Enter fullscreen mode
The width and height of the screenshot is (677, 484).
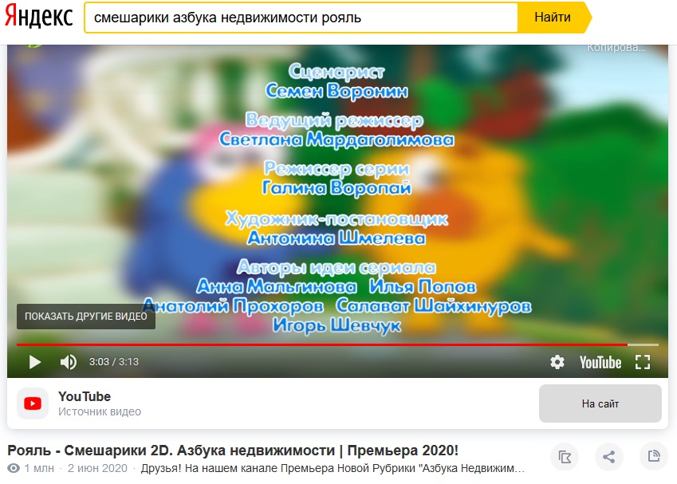pyautogui.click(x=643, y=362)
